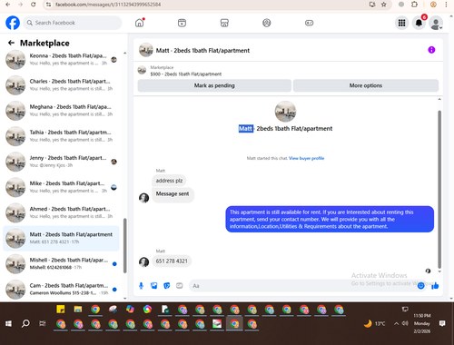
Task: Send a thumbs-up like
Action: click(x=435, y=286)
